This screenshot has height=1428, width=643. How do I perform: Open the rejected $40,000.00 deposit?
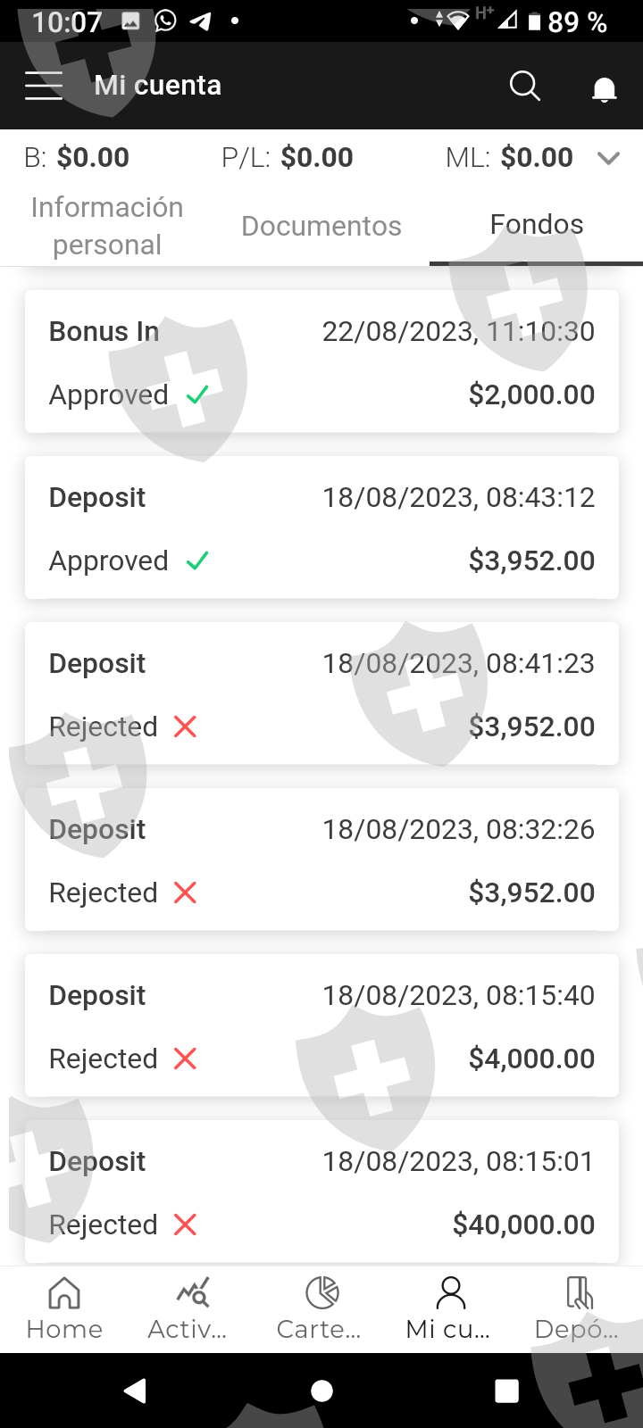tap(321, 1191)
